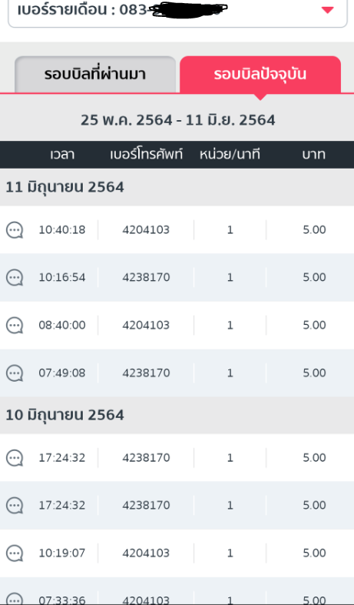Select the เวลา column header
Screen dimensions: 354x605
[62, 155]
